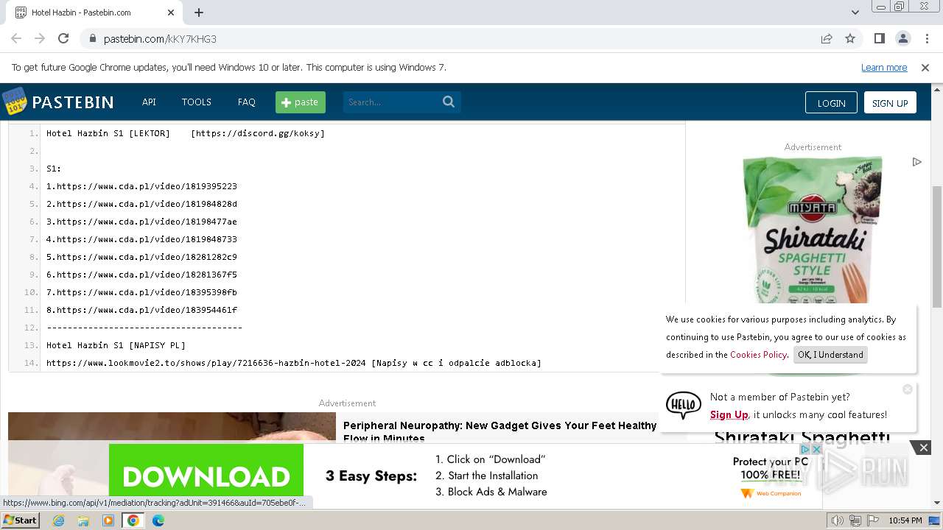
Task: Click the cda.pl link ending 18281367f5
Action: pyautogui.click(x=147, y=275)
